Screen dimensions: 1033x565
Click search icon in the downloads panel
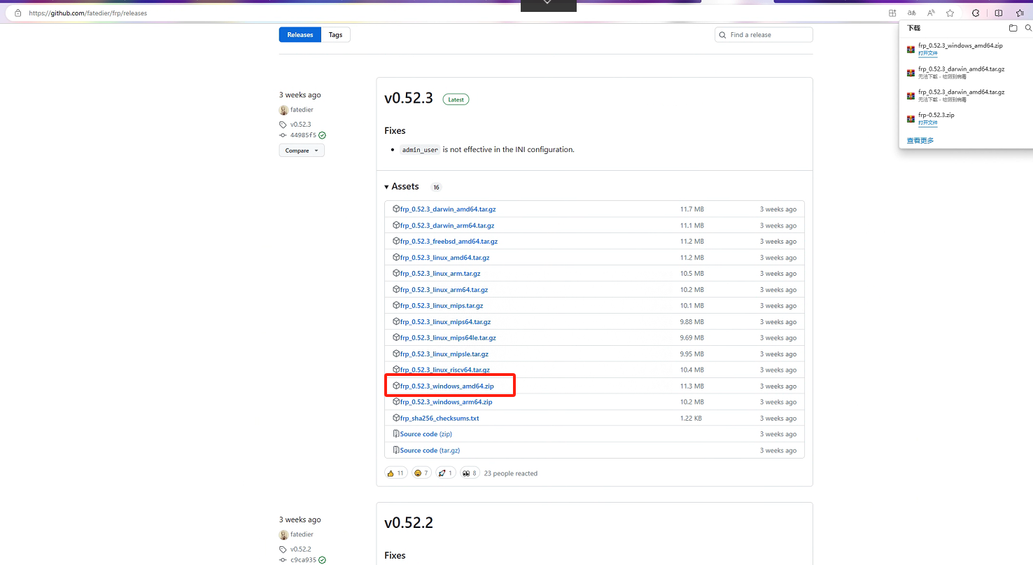pos(1028,28)
